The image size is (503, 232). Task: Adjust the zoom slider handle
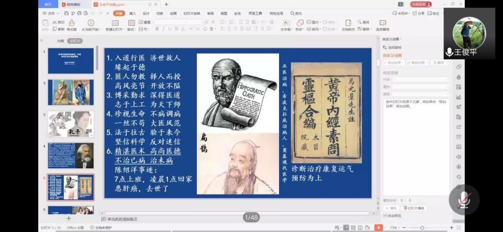pyautogui.click(x=422, y=228)
